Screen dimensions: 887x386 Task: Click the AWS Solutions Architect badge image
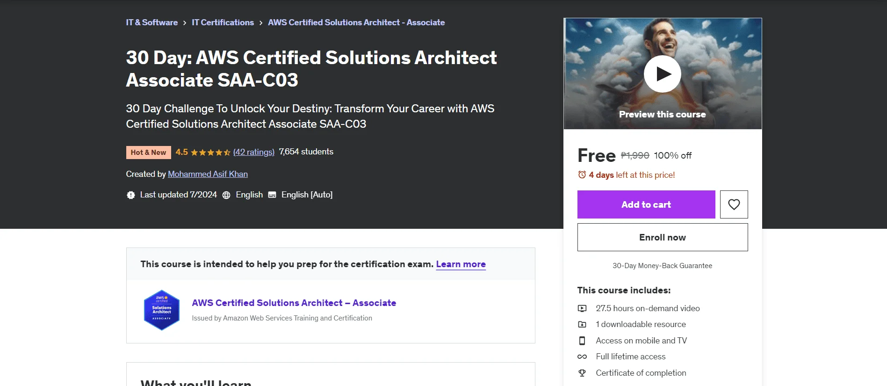coord(162,310)
